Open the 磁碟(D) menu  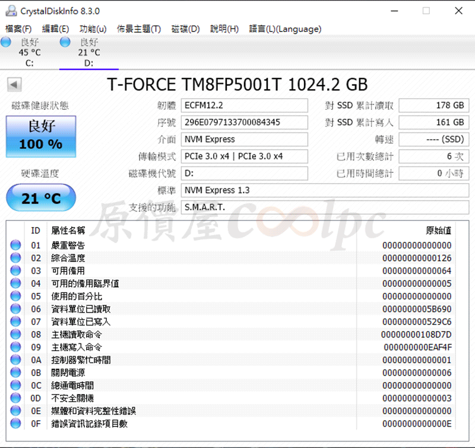point(185,29)
